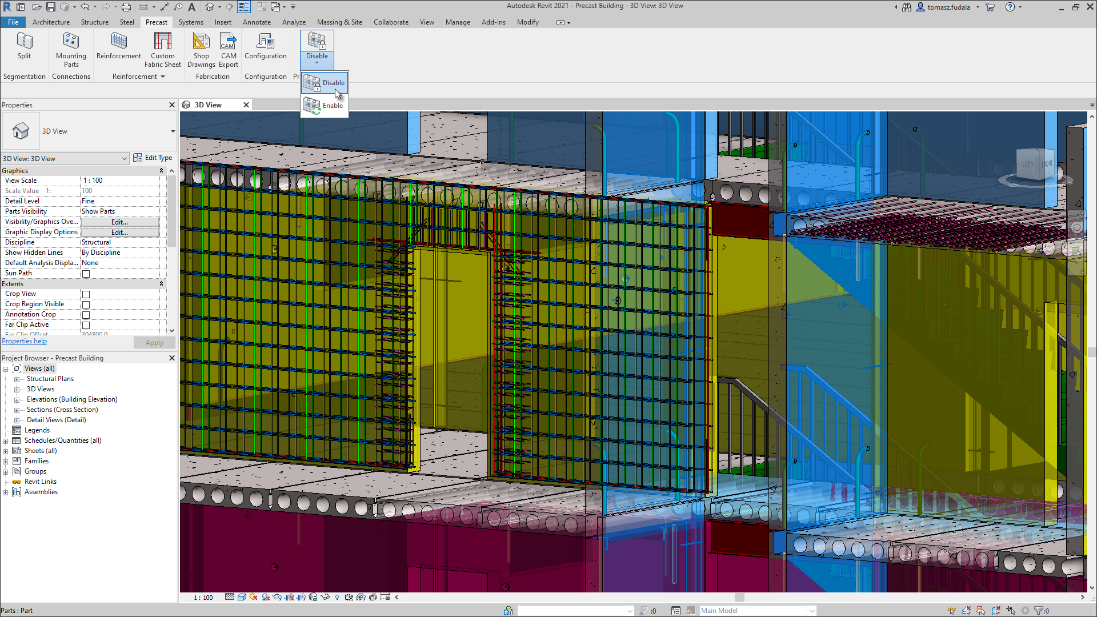Toggle Thin Lines in quick access toolbar
Screen dimensions: 1097x617
244,7
